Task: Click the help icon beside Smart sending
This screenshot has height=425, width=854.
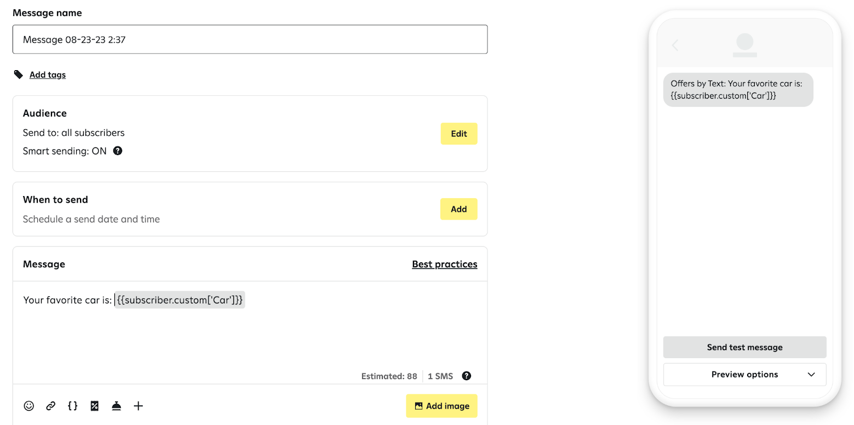Action: click(117, 151)
